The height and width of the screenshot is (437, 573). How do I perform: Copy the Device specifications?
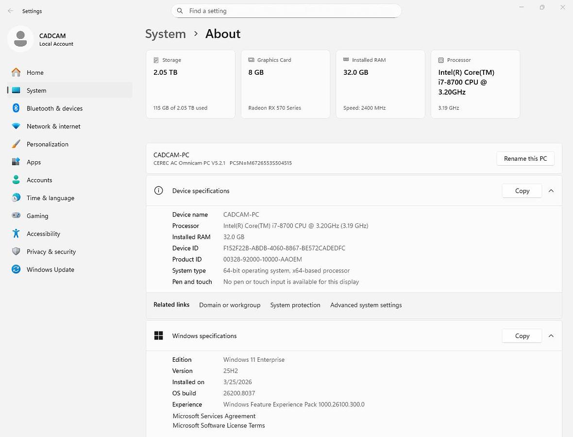point(522,191)
